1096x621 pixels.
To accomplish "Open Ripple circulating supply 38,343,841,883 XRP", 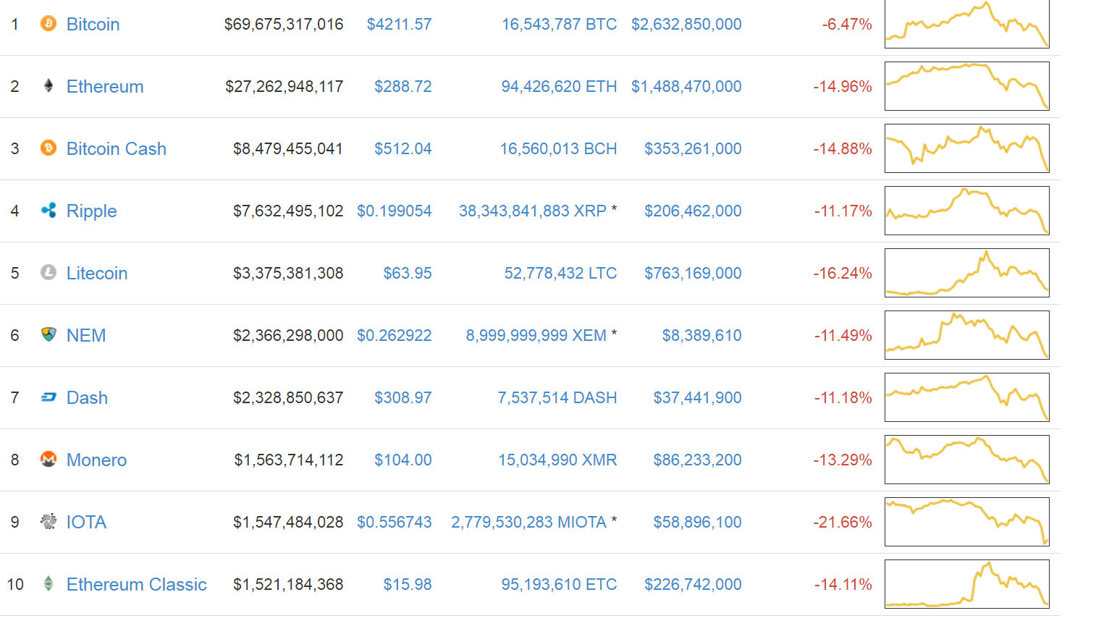I will click(533, 211).
